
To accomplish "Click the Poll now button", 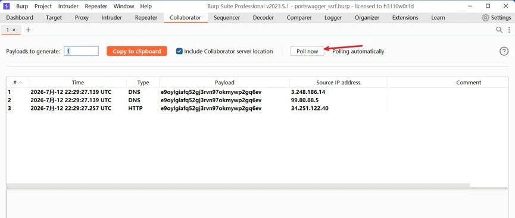I will (x=307, y=51).
